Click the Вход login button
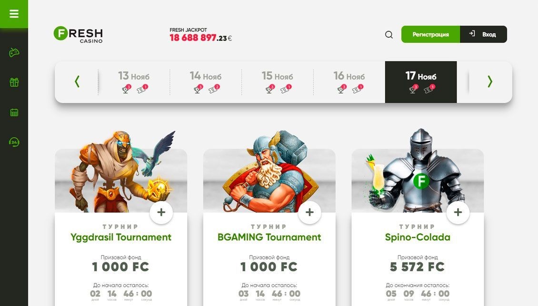 (x=483, y=34)
